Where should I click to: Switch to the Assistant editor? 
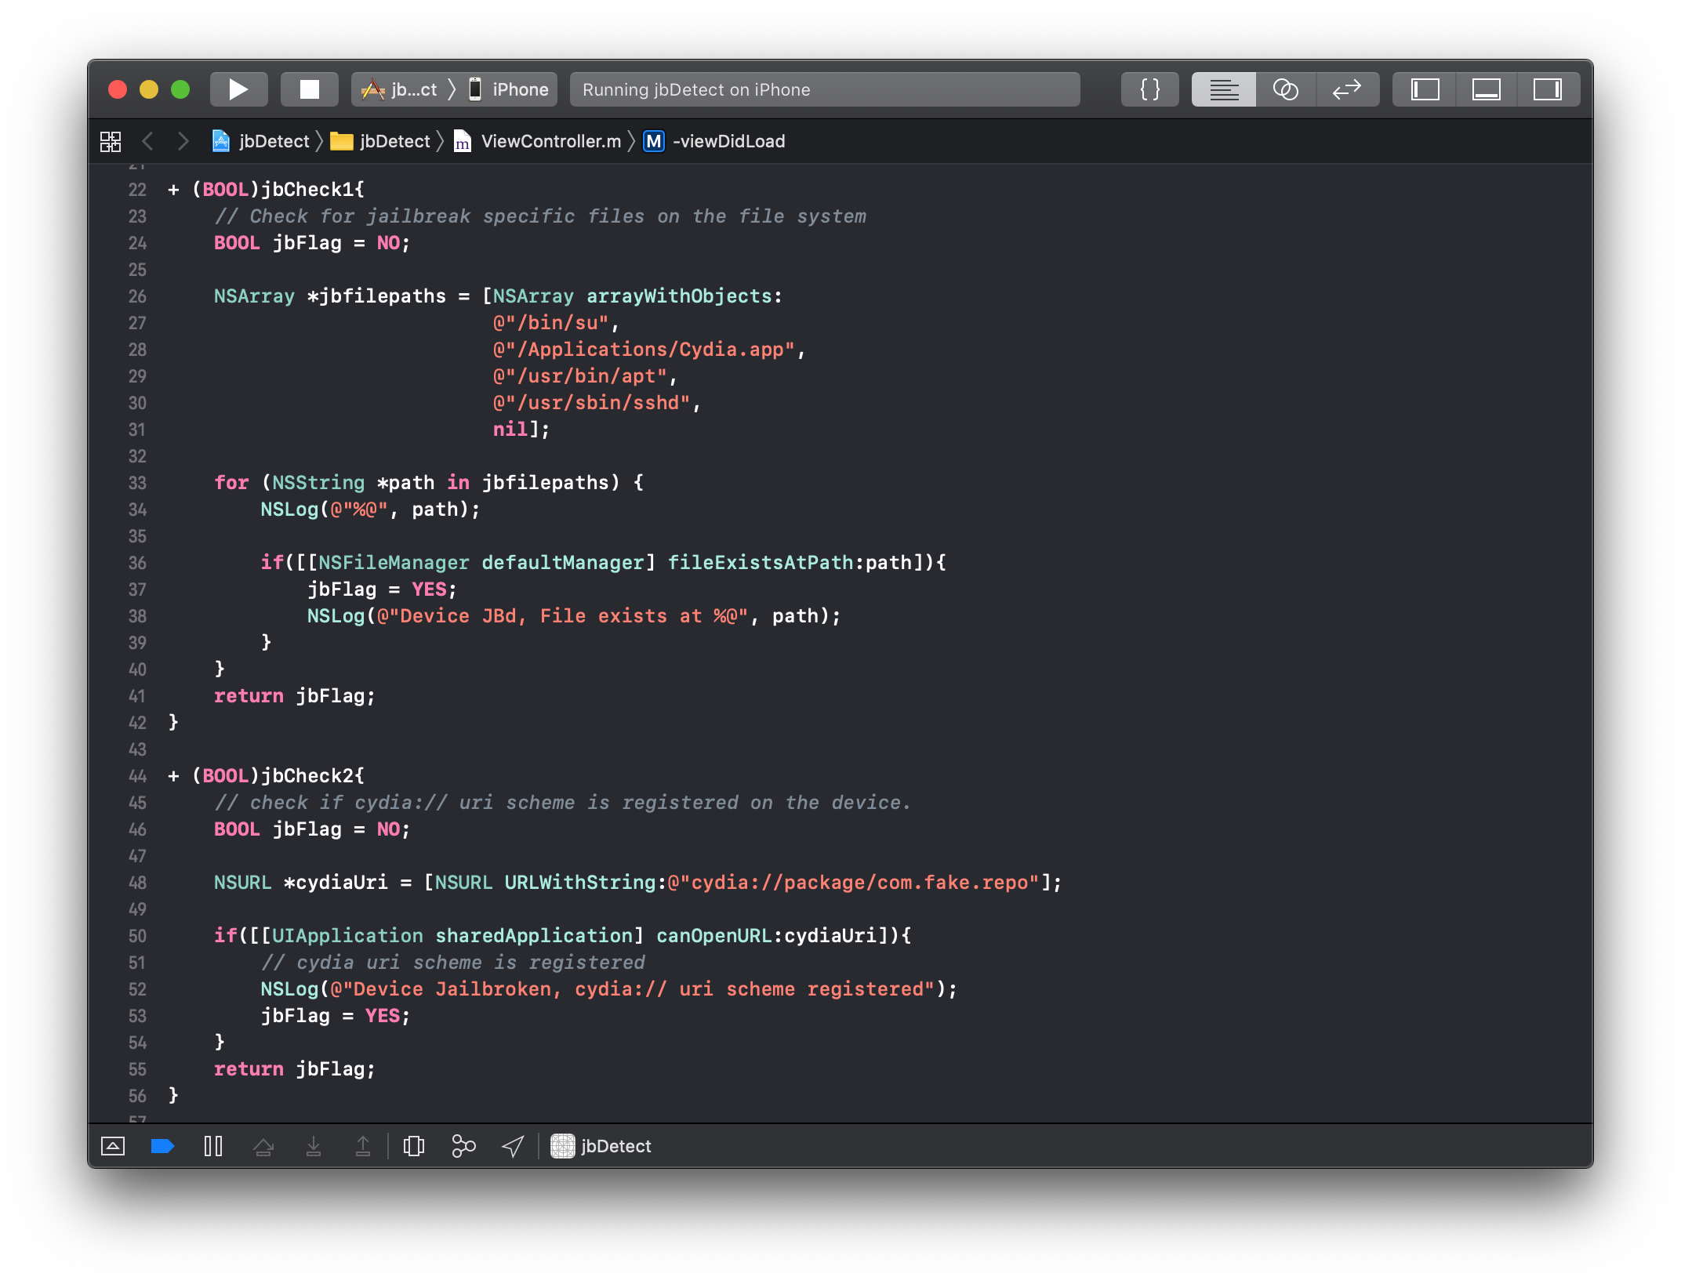coord(1286,89)
